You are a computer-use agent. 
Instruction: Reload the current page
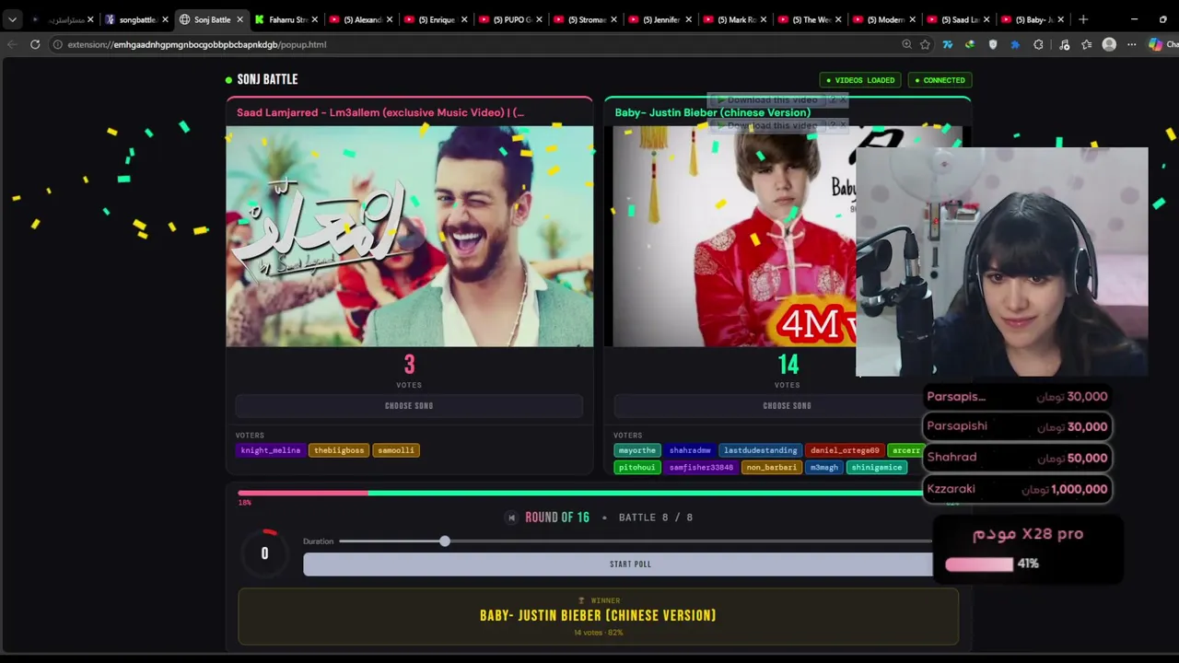point(35,44)
